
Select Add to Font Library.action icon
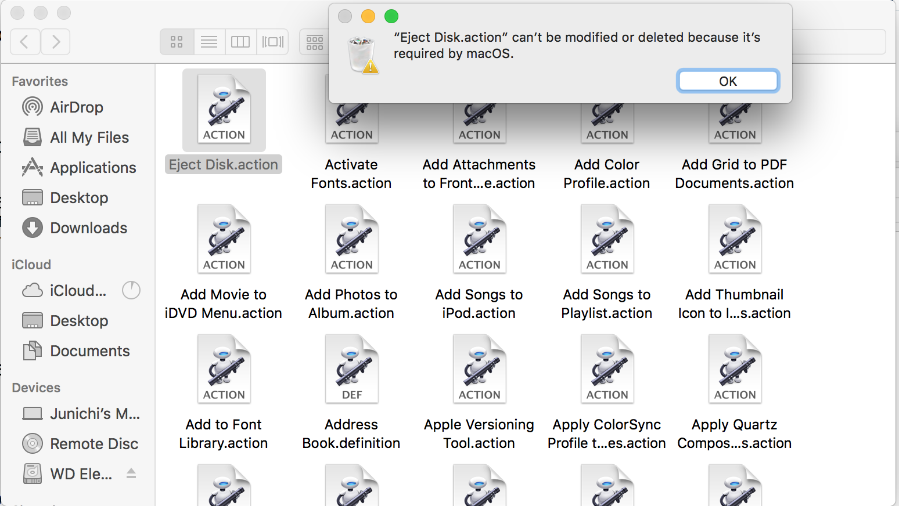224,368
